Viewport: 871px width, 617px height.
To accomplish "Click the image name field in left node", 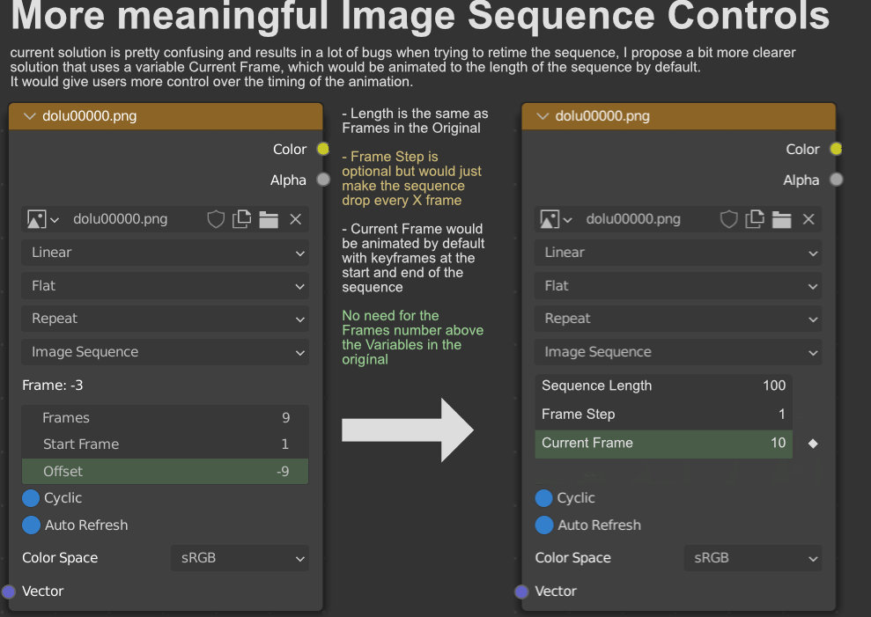I will click(133, 219).
